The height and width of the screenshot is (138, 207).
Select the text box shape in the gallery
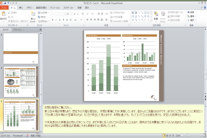click(x=133, y=13)
